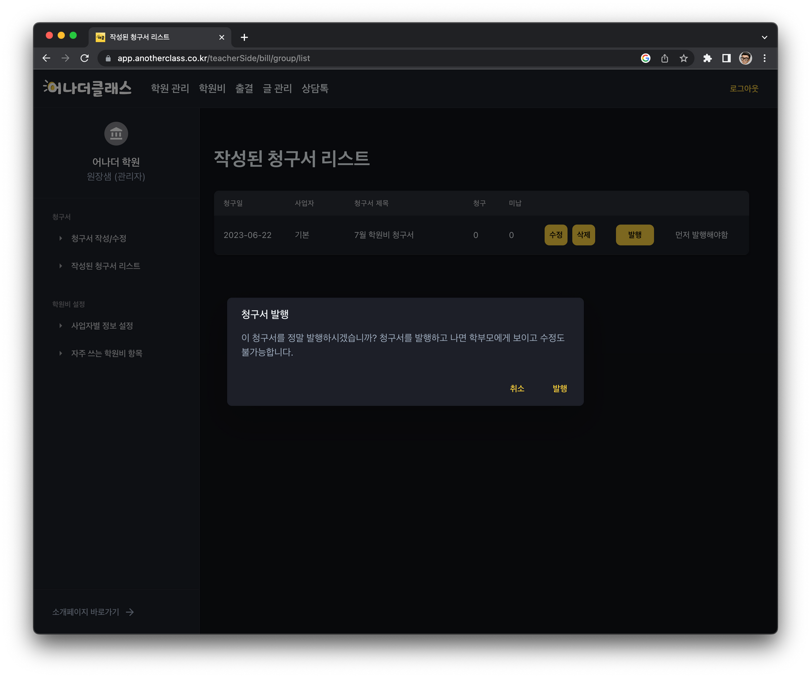Click the academy building avatar icon
The width and height of the screenshot is (811, 678).
click(x=116, y=134)
